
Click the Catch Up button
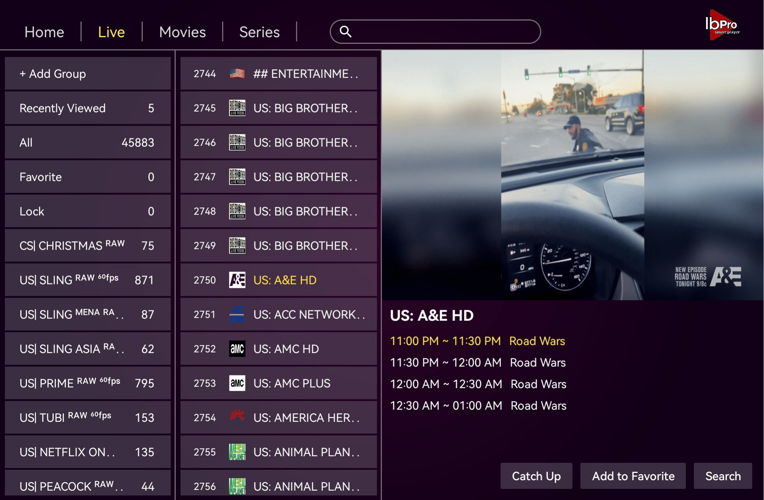pos(536,476)
